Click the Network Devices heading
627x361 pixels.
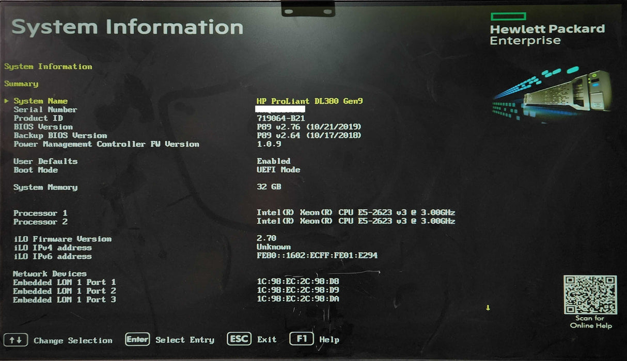50,274
